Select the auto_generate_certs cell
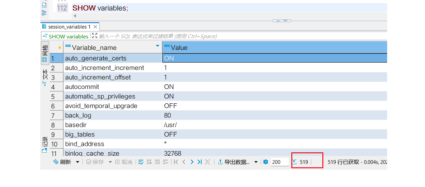This screenshot has height=187, width=425. click(113, 58)
